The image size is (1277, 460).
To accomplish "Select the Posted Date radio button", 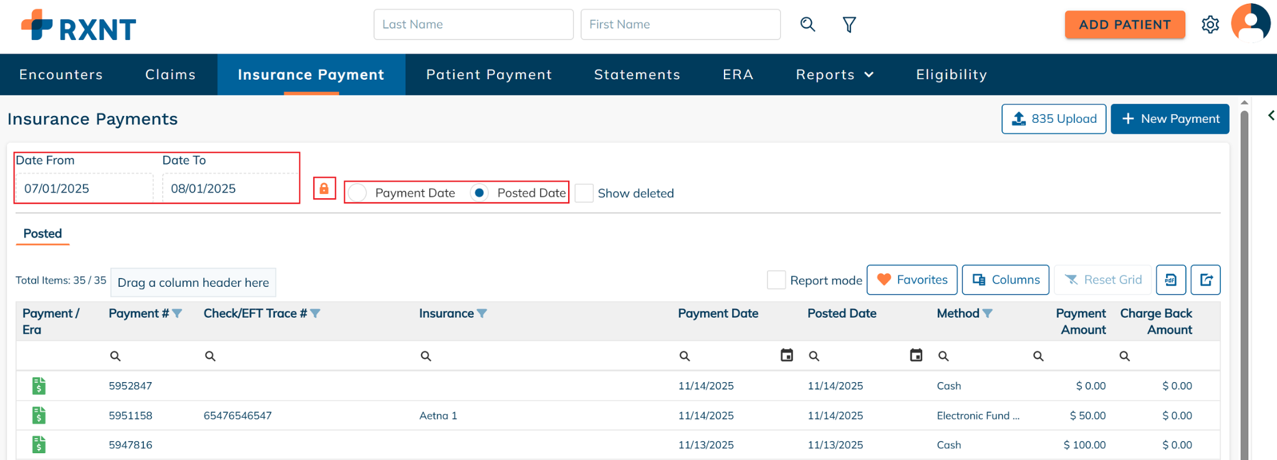I will click(x=479, y=193).
